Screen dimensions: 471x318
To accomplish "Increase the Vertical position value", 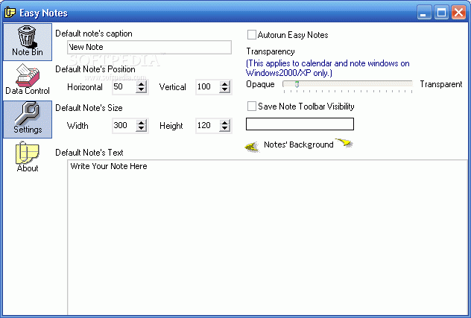I will coord(224,84).
